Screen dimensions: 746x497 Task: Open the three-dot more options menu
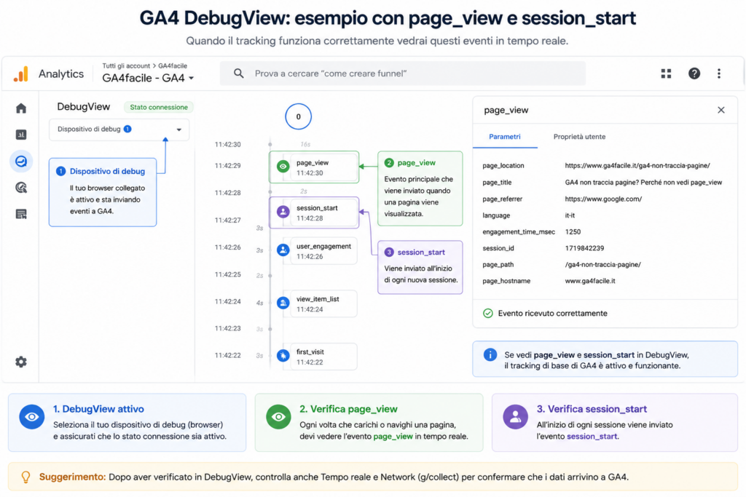coord(719,73)
